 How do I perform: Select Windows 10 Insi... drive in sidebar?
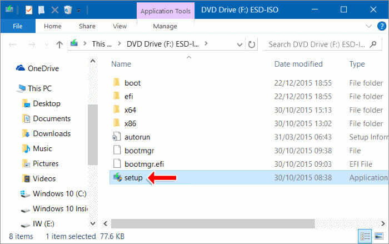click(x=54, y=209)
